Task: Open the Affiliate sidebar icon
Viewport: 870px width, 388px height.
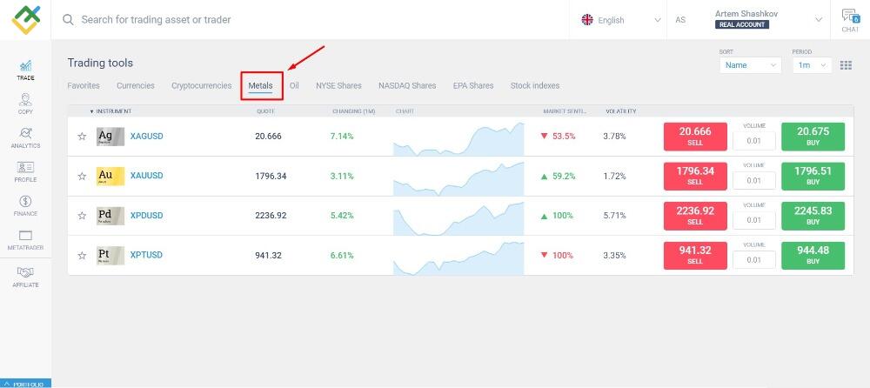Action: pos(25,277)
